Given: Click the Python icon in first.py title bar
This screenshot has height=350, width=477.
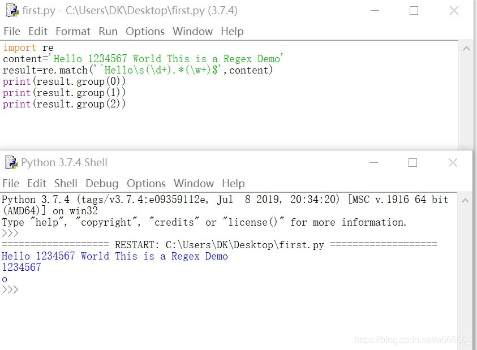Looking at the screenshot, I should [12, 11].
